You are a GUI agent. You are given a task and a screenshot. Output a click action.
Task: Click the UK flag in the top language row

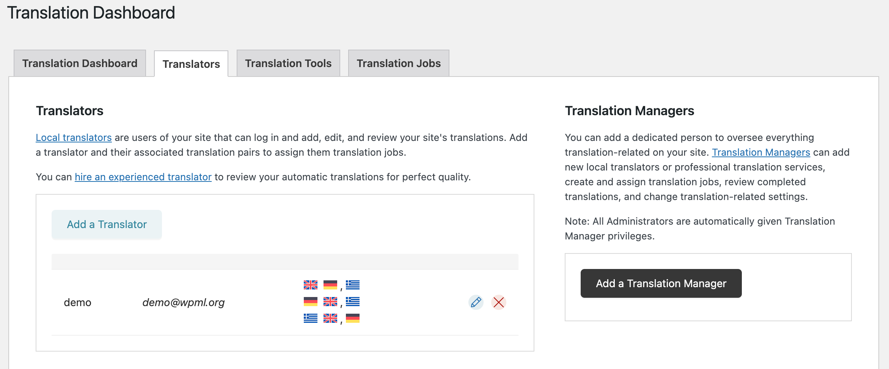click(x=310, y=285)
